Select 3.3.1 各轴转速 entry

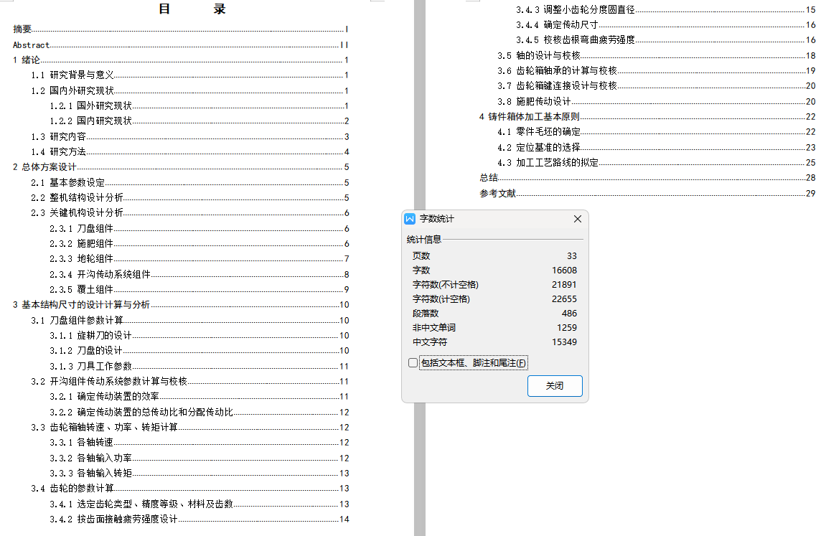click(x=199, y=442)
